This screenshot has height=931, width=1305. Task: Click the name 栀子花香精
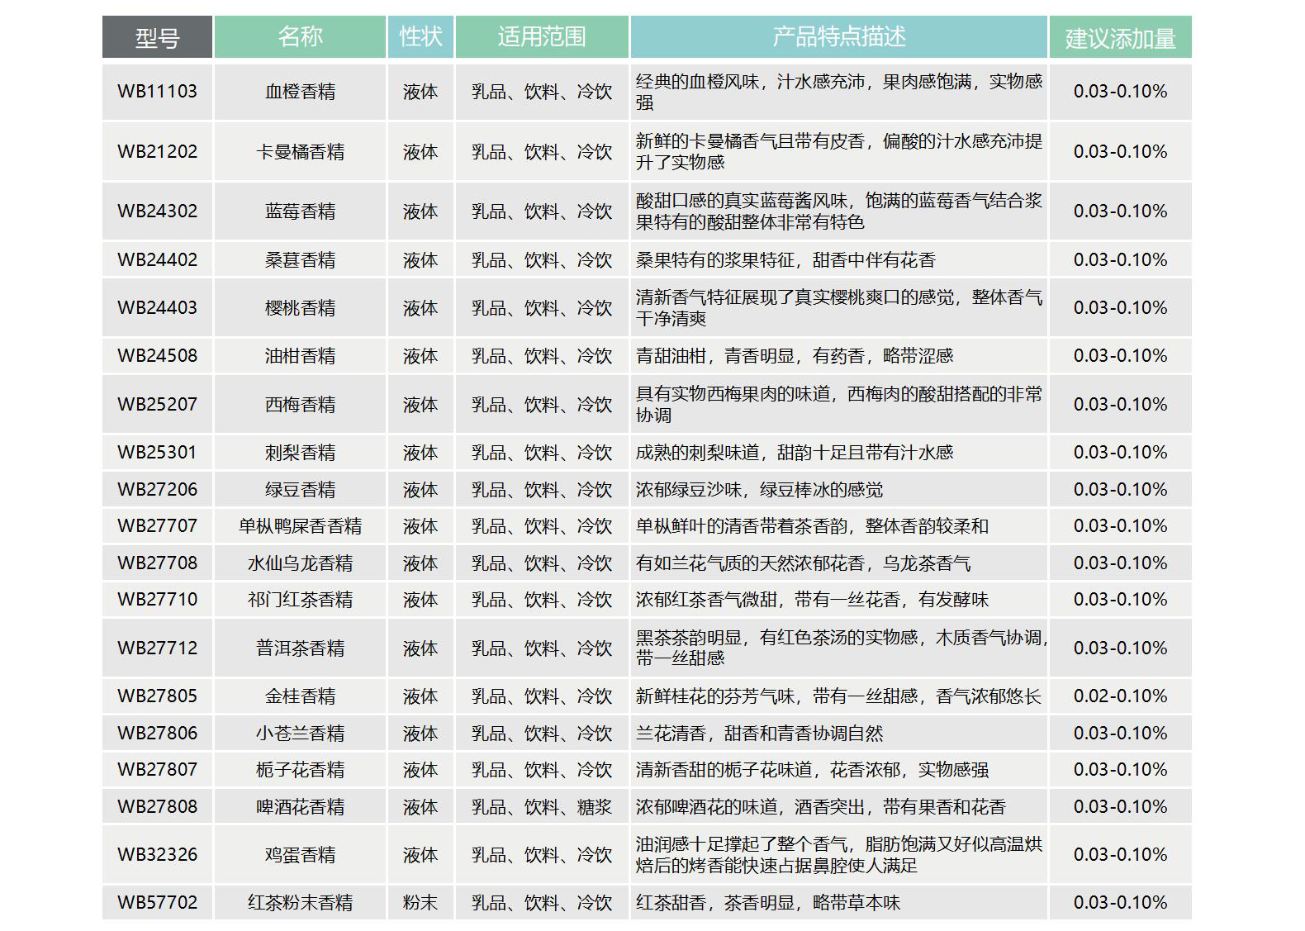[300, 770]
